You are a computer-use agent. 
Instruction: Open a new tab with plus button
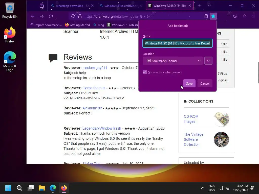[x=199, y=6]
